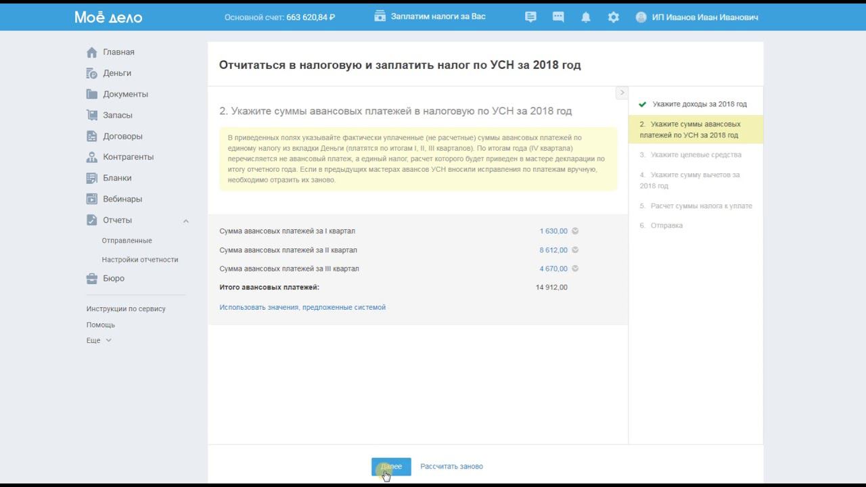866x487 pixels.
Task: Click the Рассчитать заново link
Action: tap(451, 467)
